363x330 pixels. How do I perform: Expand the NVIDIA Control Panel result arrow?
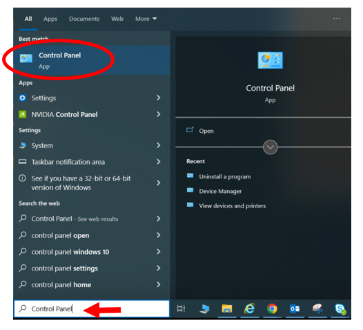coord(159,114)
